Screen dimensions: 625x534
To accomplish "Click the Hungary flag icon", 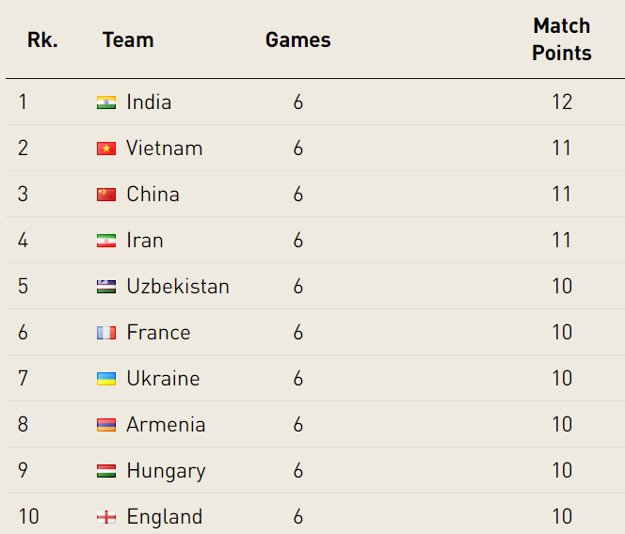I will click(106, 471).
